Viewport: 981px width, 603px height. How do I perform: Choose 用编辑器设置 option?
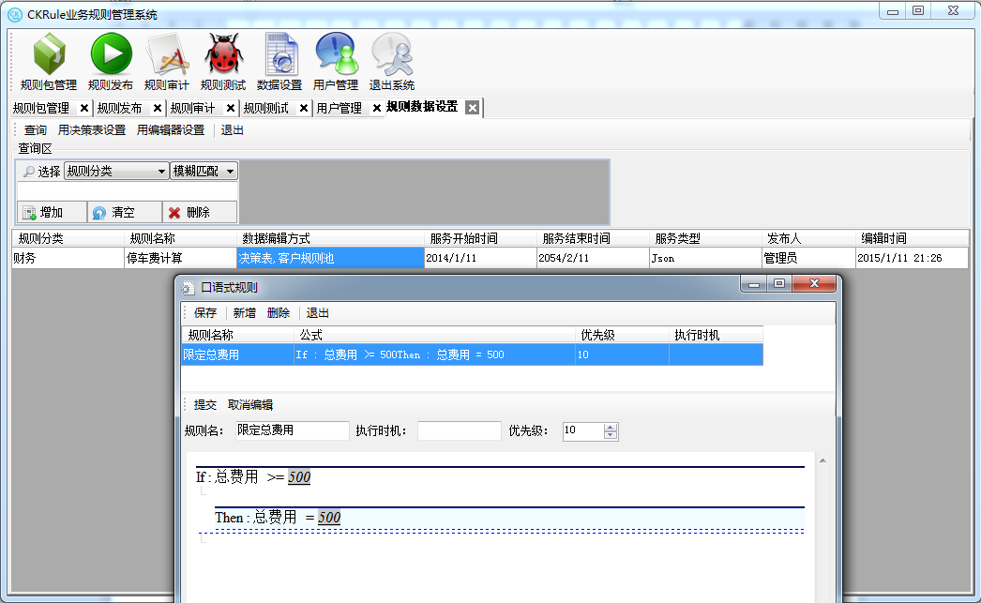170,130
